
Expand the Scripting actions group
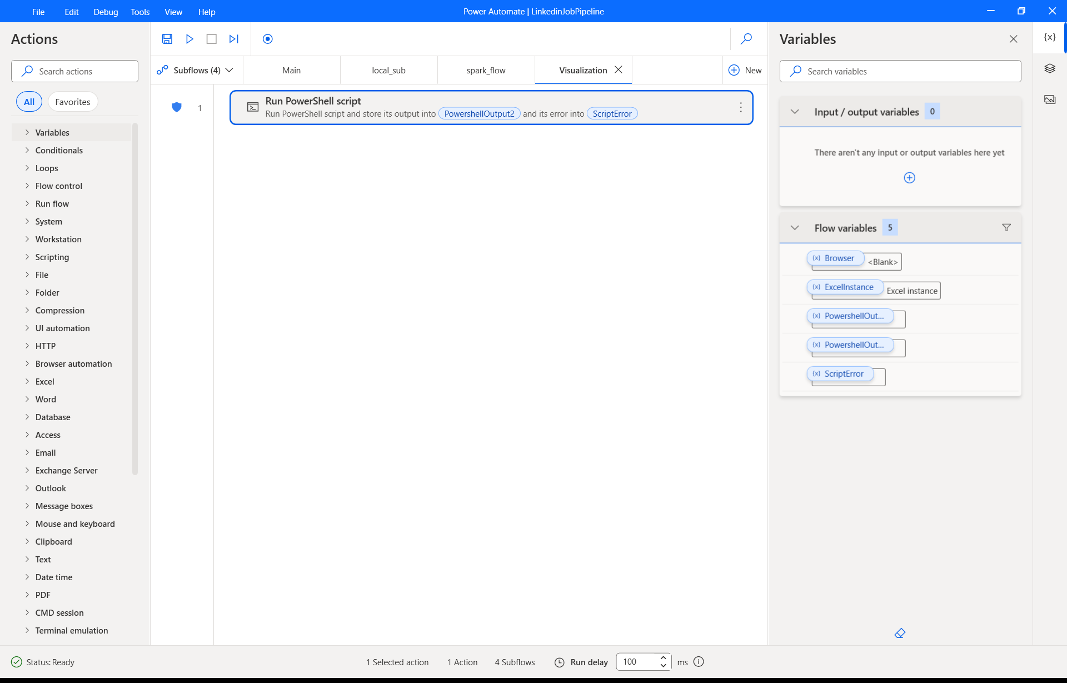point(52,257)
